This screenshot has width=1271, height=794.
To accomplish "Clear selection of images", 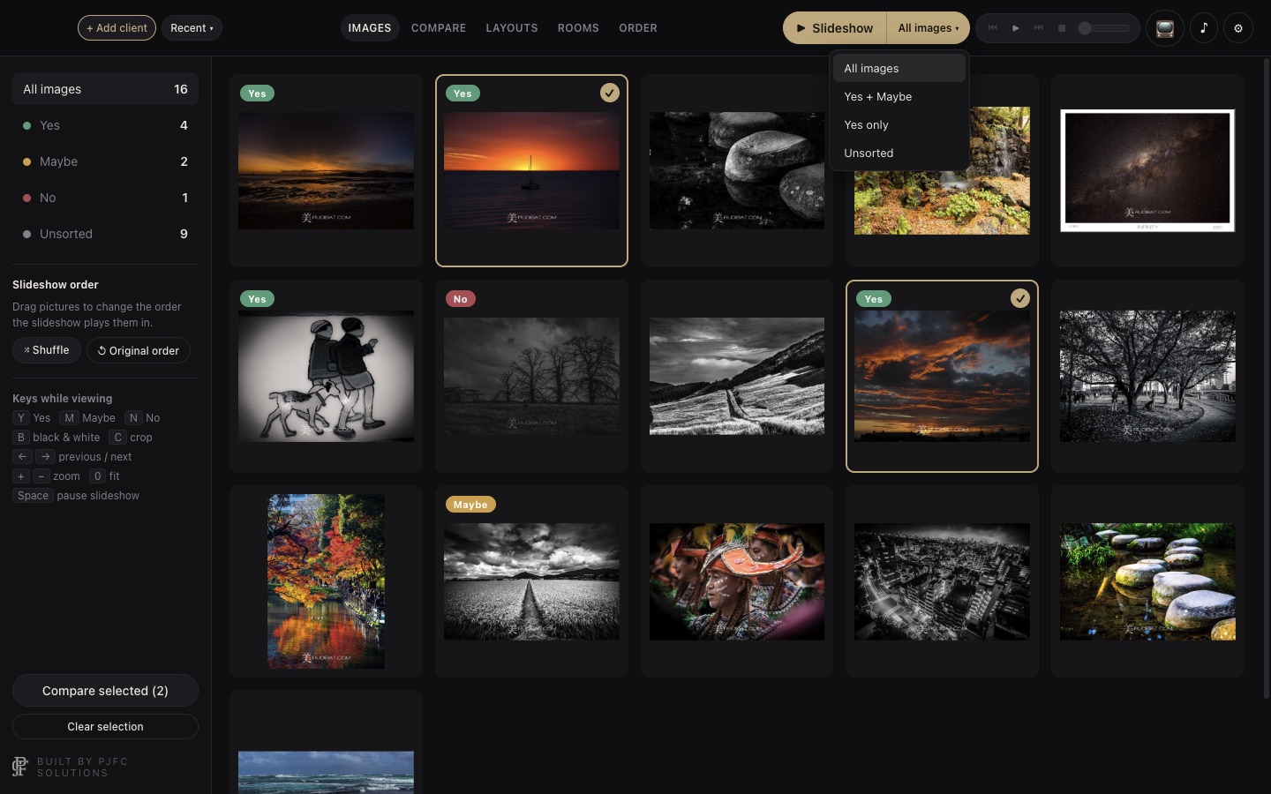I will [105, 727].
